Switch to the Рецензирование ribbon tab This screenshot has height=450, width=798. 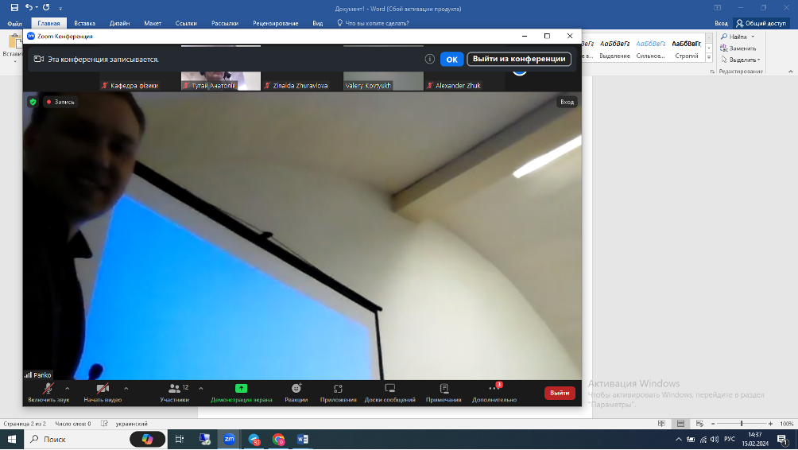tap(276, 24)
